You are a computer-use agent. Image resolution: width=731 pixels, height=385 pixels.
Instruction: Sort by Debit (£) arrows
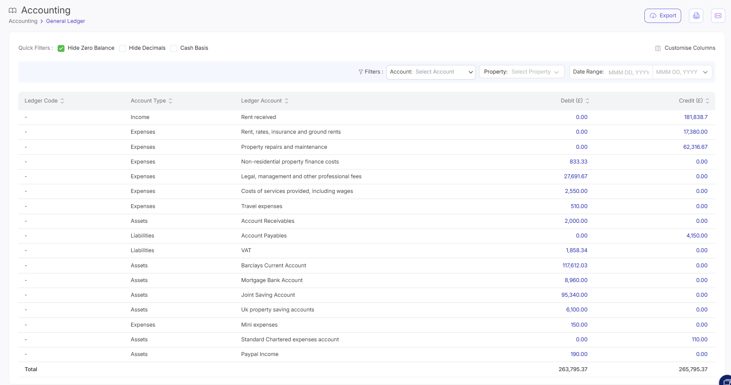click(588, 101)
